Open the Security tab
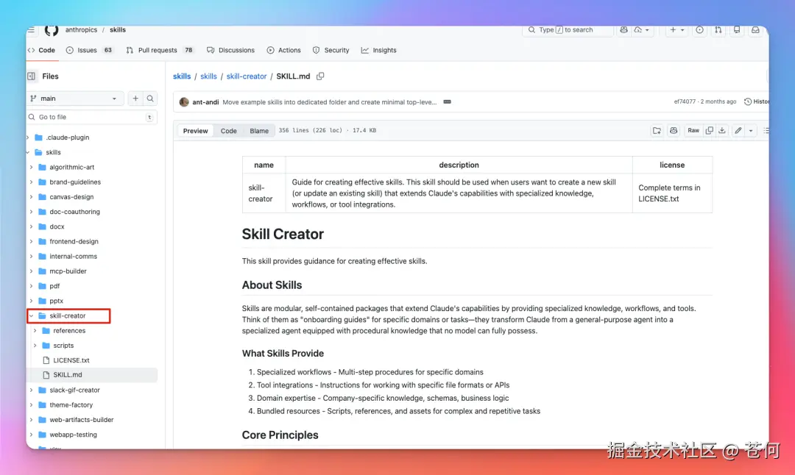This screenshot has height=475, width=795. pos(331,50)
